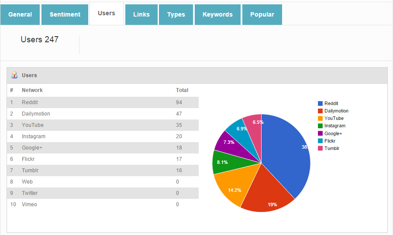The width and height of the screenshot is (393, 235).
Task: Open the Links tab
Action: 141,14
